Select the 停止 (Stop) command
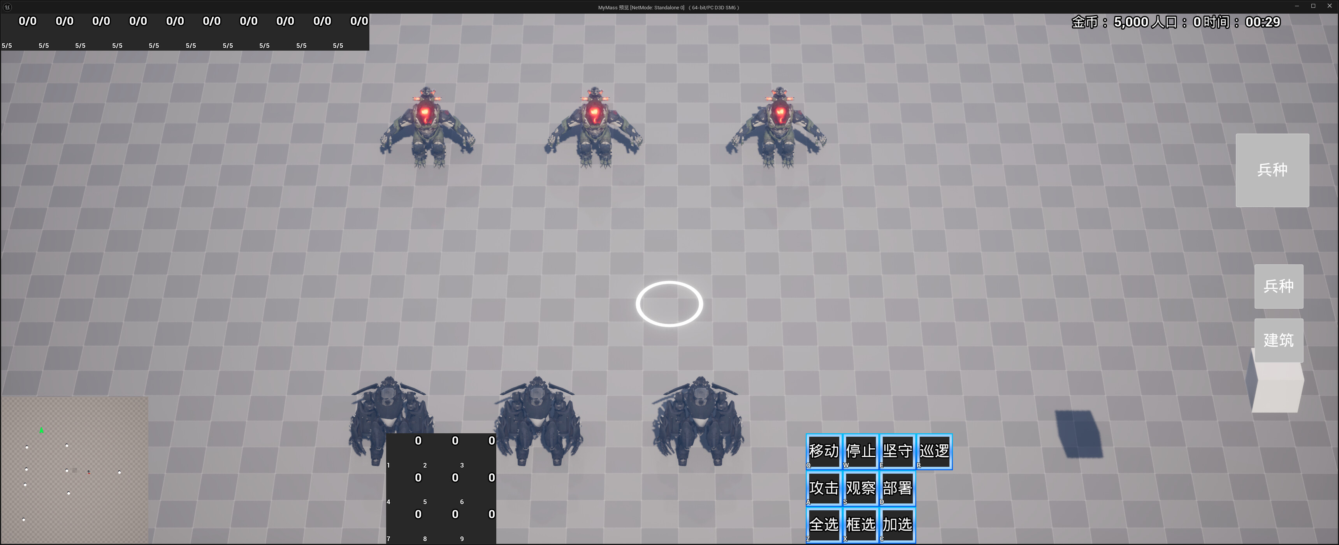Viewport: 1339px width, 545px height. point(860,452)
